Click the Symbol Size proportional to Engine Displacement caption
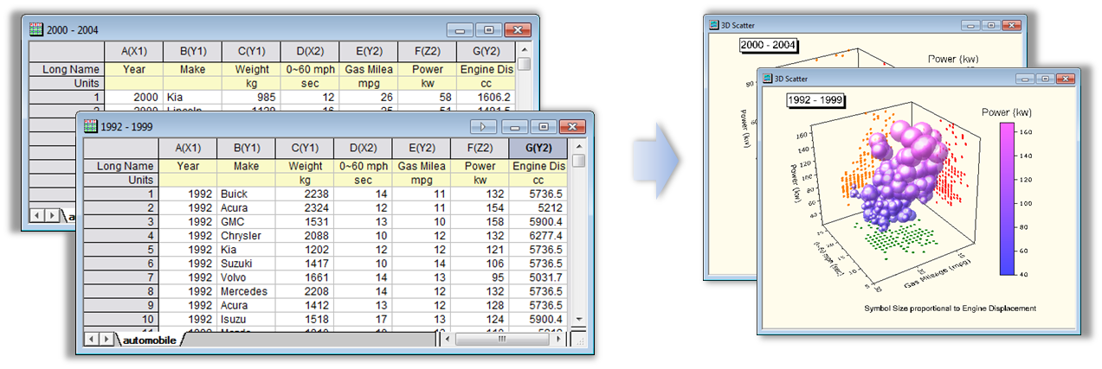Image resolution: width=1102 pixels, height=369 pixels. click(x=950, y=309)
